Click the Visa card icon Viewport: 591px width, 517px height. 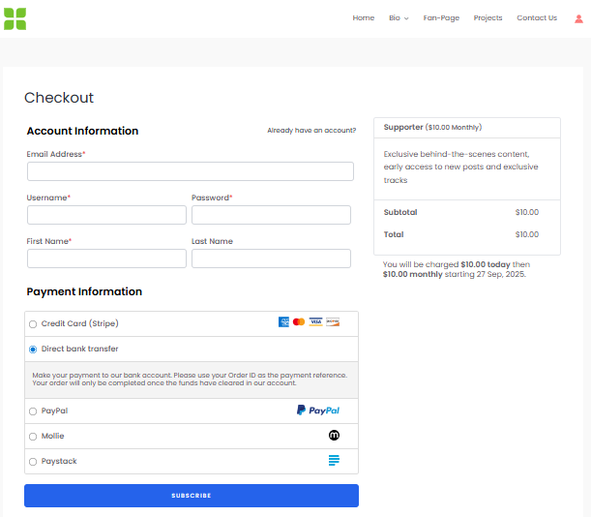[316, 321]
